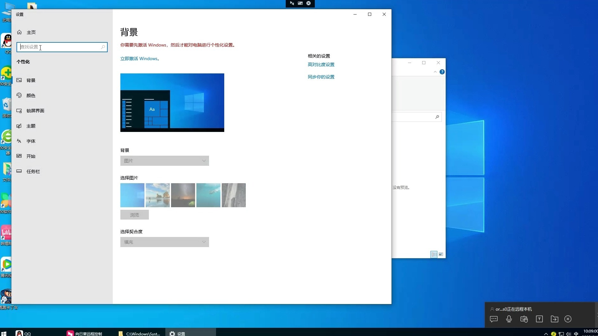
Task: Click the remote user avatar icon
Action: pyautogui.click(x=492, y=309)
